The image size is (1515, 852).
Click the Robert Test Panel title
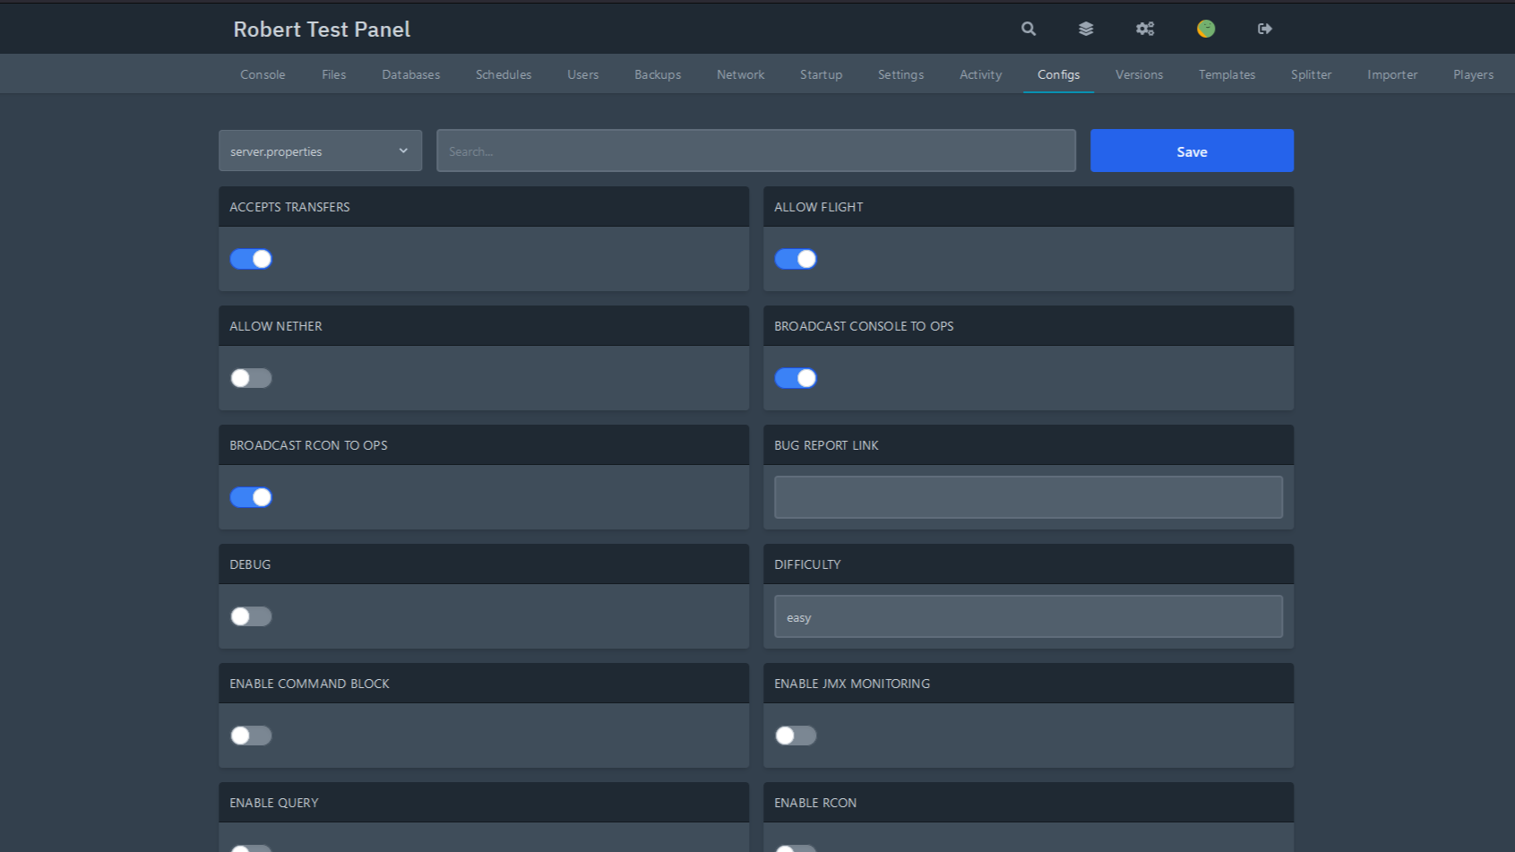(322, 30)
